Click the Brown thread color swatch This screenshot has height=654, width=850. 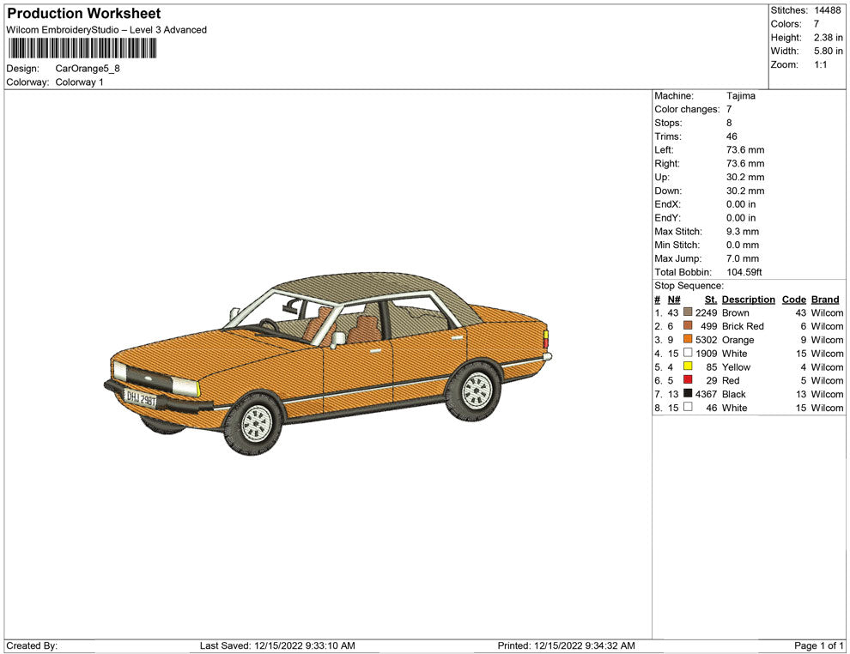click(688, 313)
